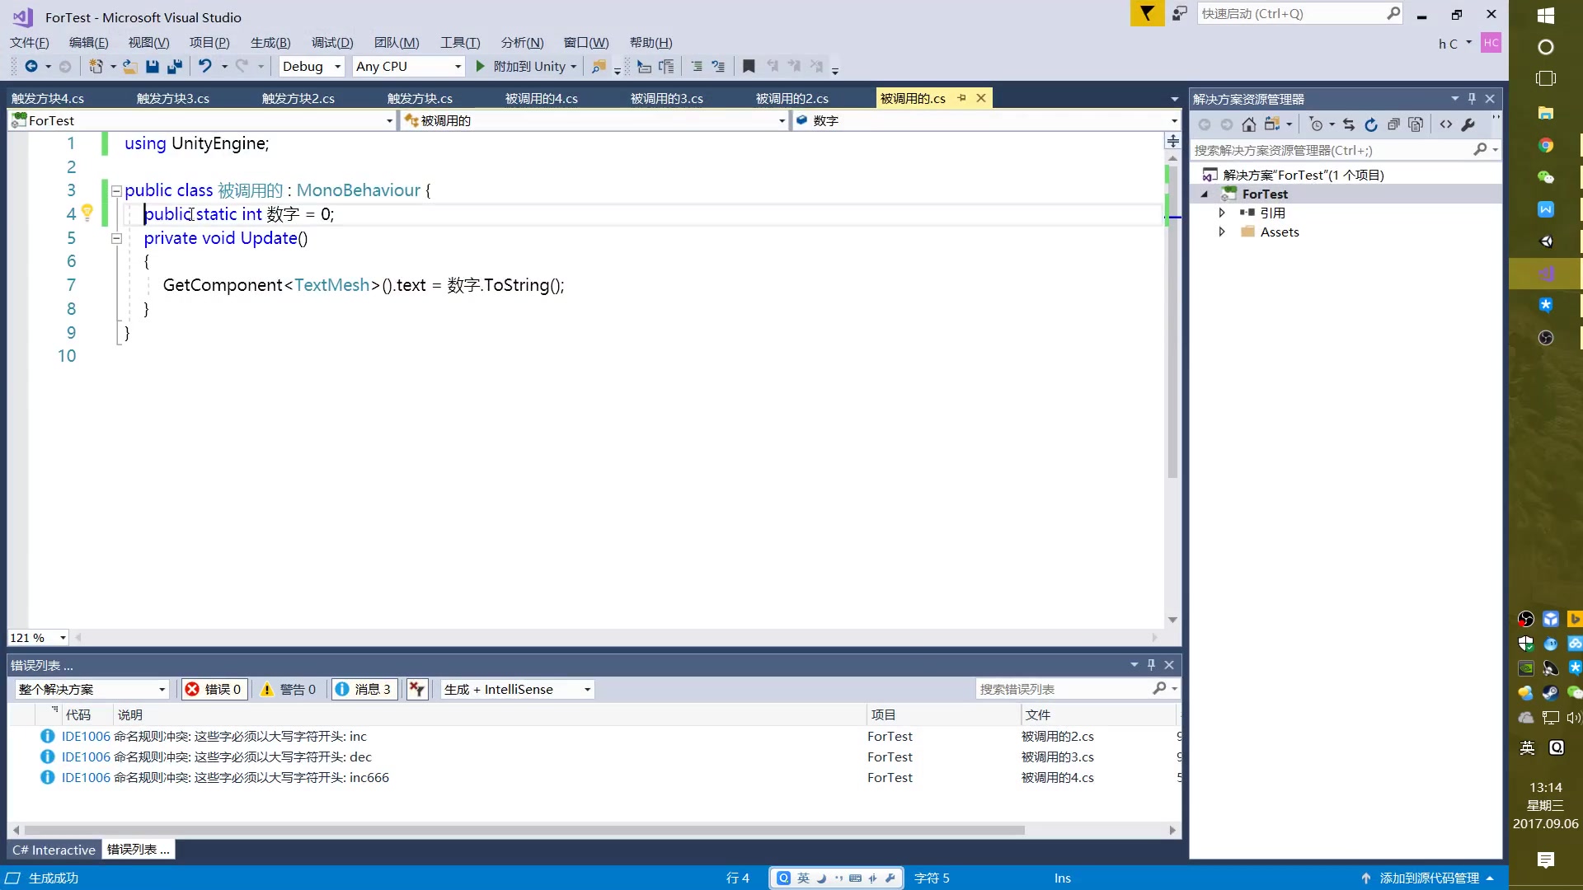1583x890 pixels.
Task: Toggle the messages filter showing 消息 3
Action: click(364, 690)
